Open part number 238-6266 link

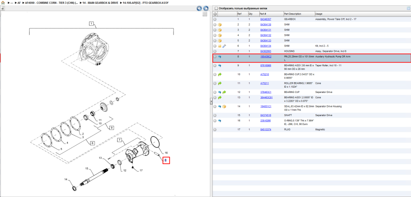(x=265, y=121)
